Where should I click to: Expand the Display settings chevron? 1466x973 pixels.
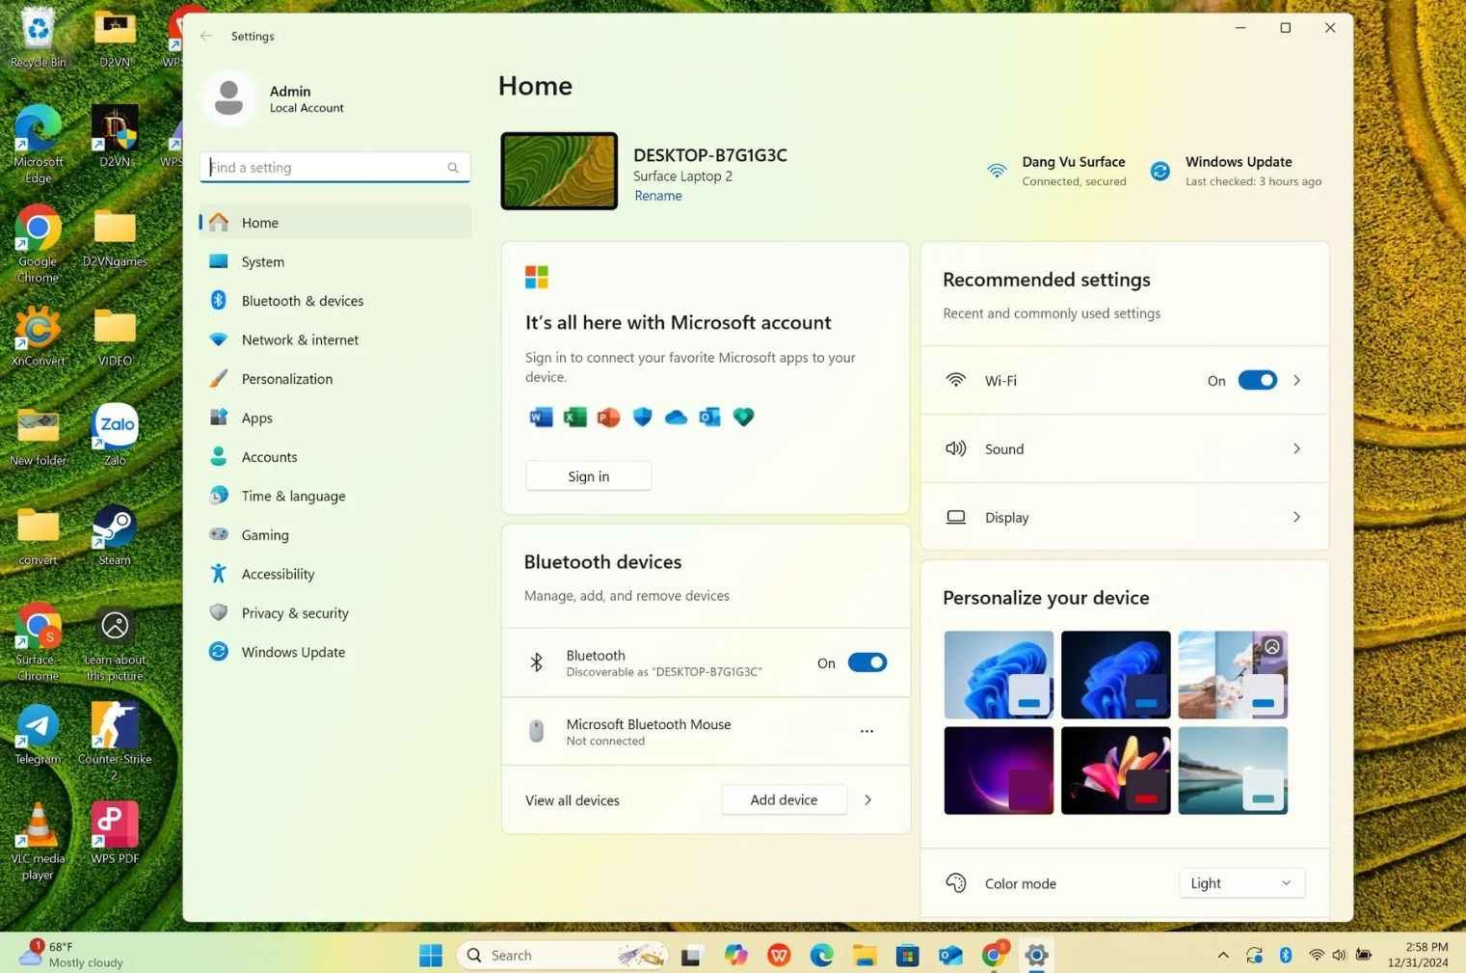point(1296,517)
